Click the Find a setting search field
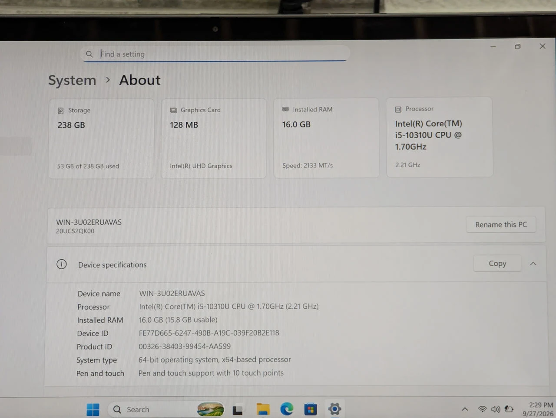The width and height of the screenshot is (556, 418). point(215,54)
